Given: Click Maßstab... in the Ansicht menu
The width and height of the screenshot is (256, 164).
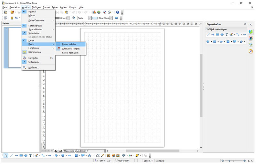Looking at the screenshot, I should coord(33,67).
